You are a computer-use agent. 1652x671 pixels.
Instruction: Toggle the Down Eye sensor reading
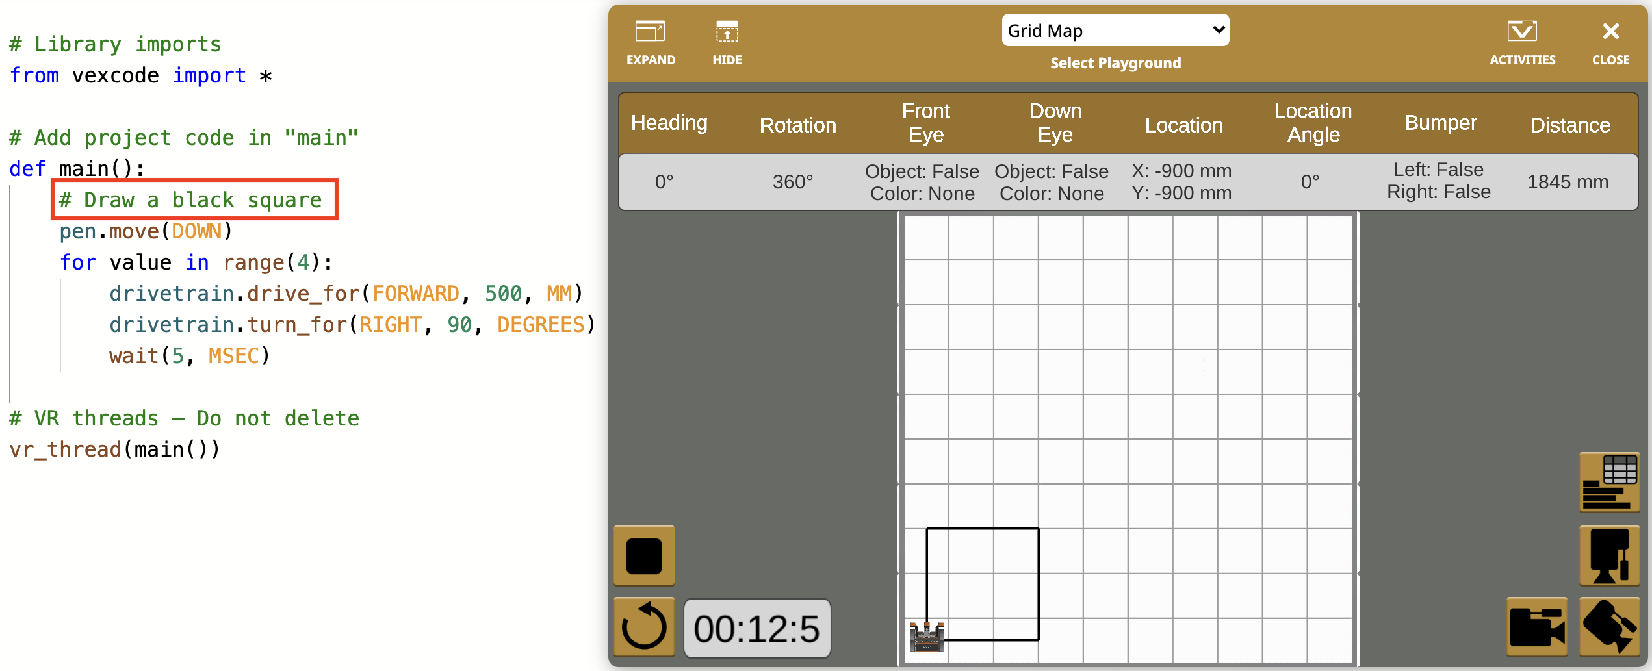[x=1053, y=182]
